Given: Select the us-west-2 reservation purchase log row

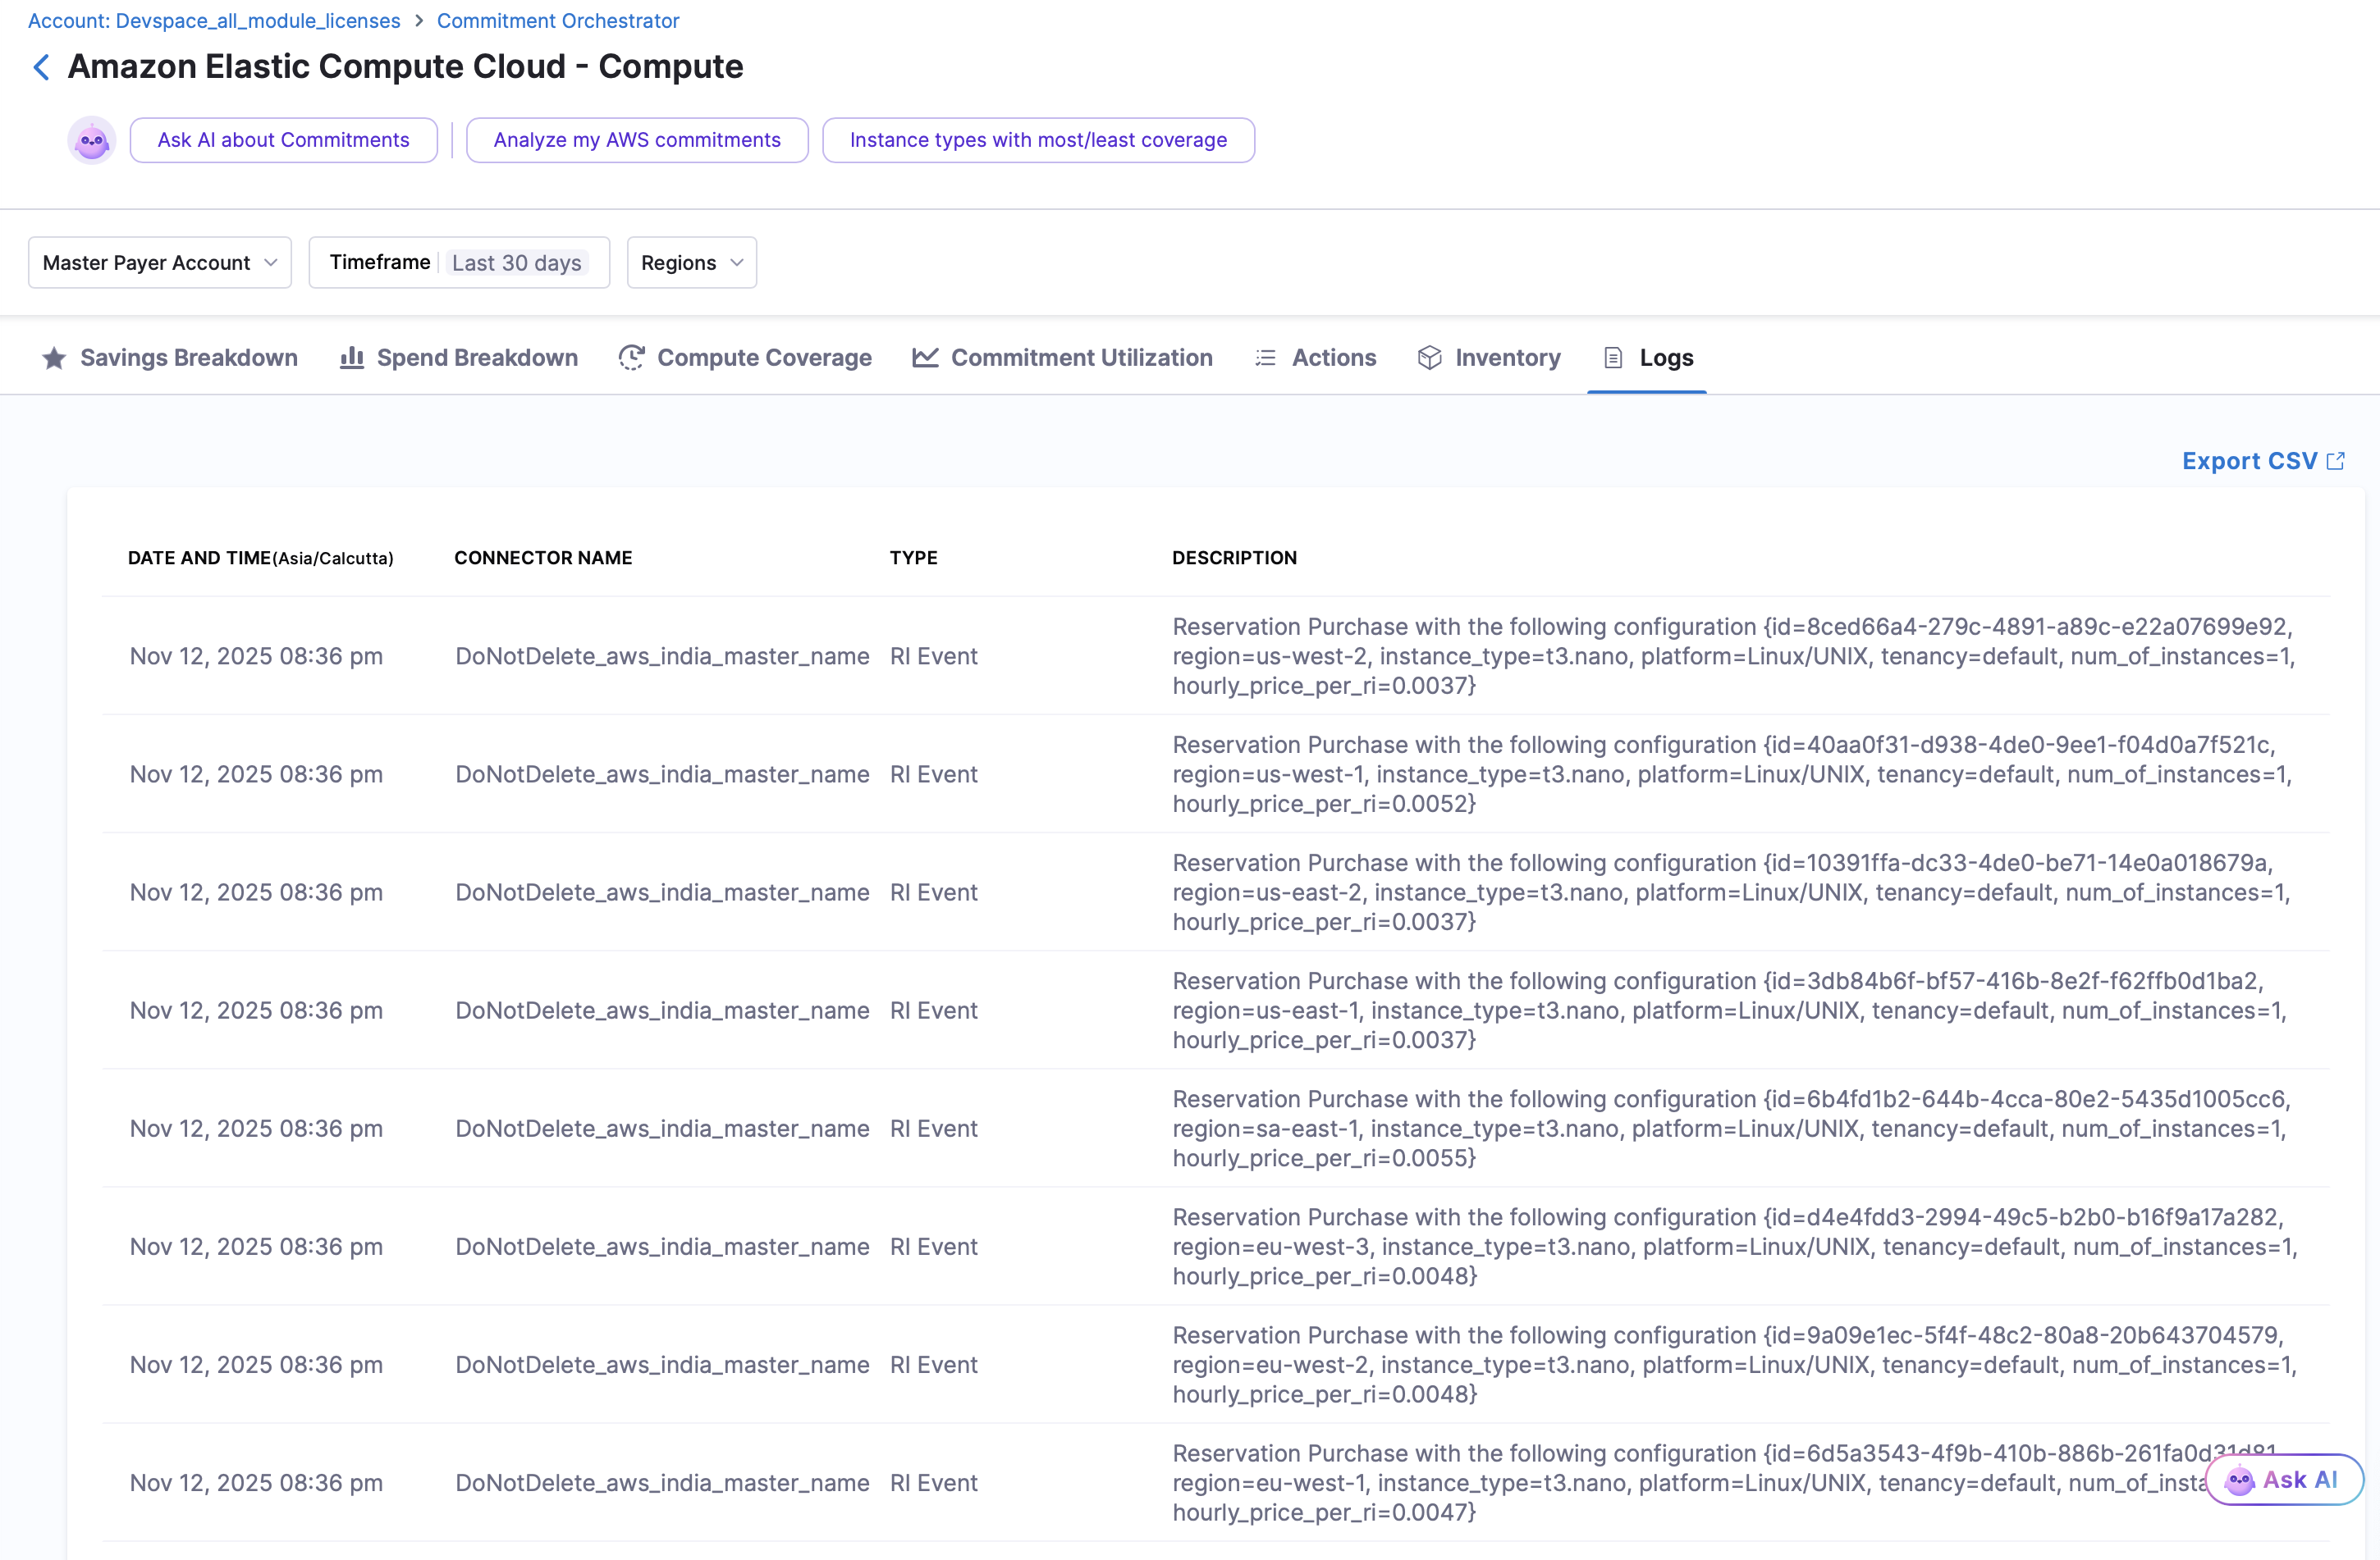Looking at the screenshot, I should tap(1215, 655).
